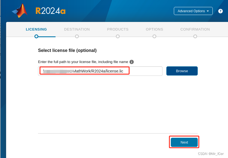Click the R2024a release logo text
The height and width of the screenshot is (158, 228).
[51, 11]
